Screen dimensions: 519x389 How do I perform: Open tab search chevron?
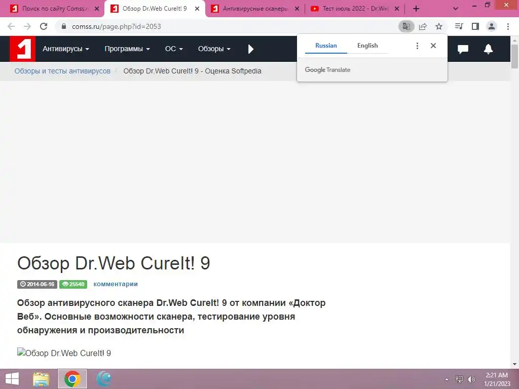456,9
